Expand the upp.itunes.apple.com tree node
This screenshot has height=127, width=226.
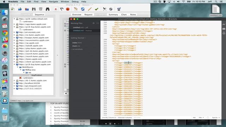click(14, 24)
